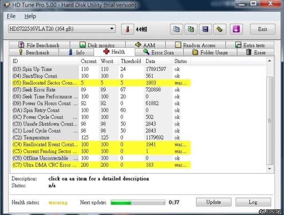Viewport: 284px width, 215px height.
Task: Open the drive selection dropdown
Action: pos(62,29)
